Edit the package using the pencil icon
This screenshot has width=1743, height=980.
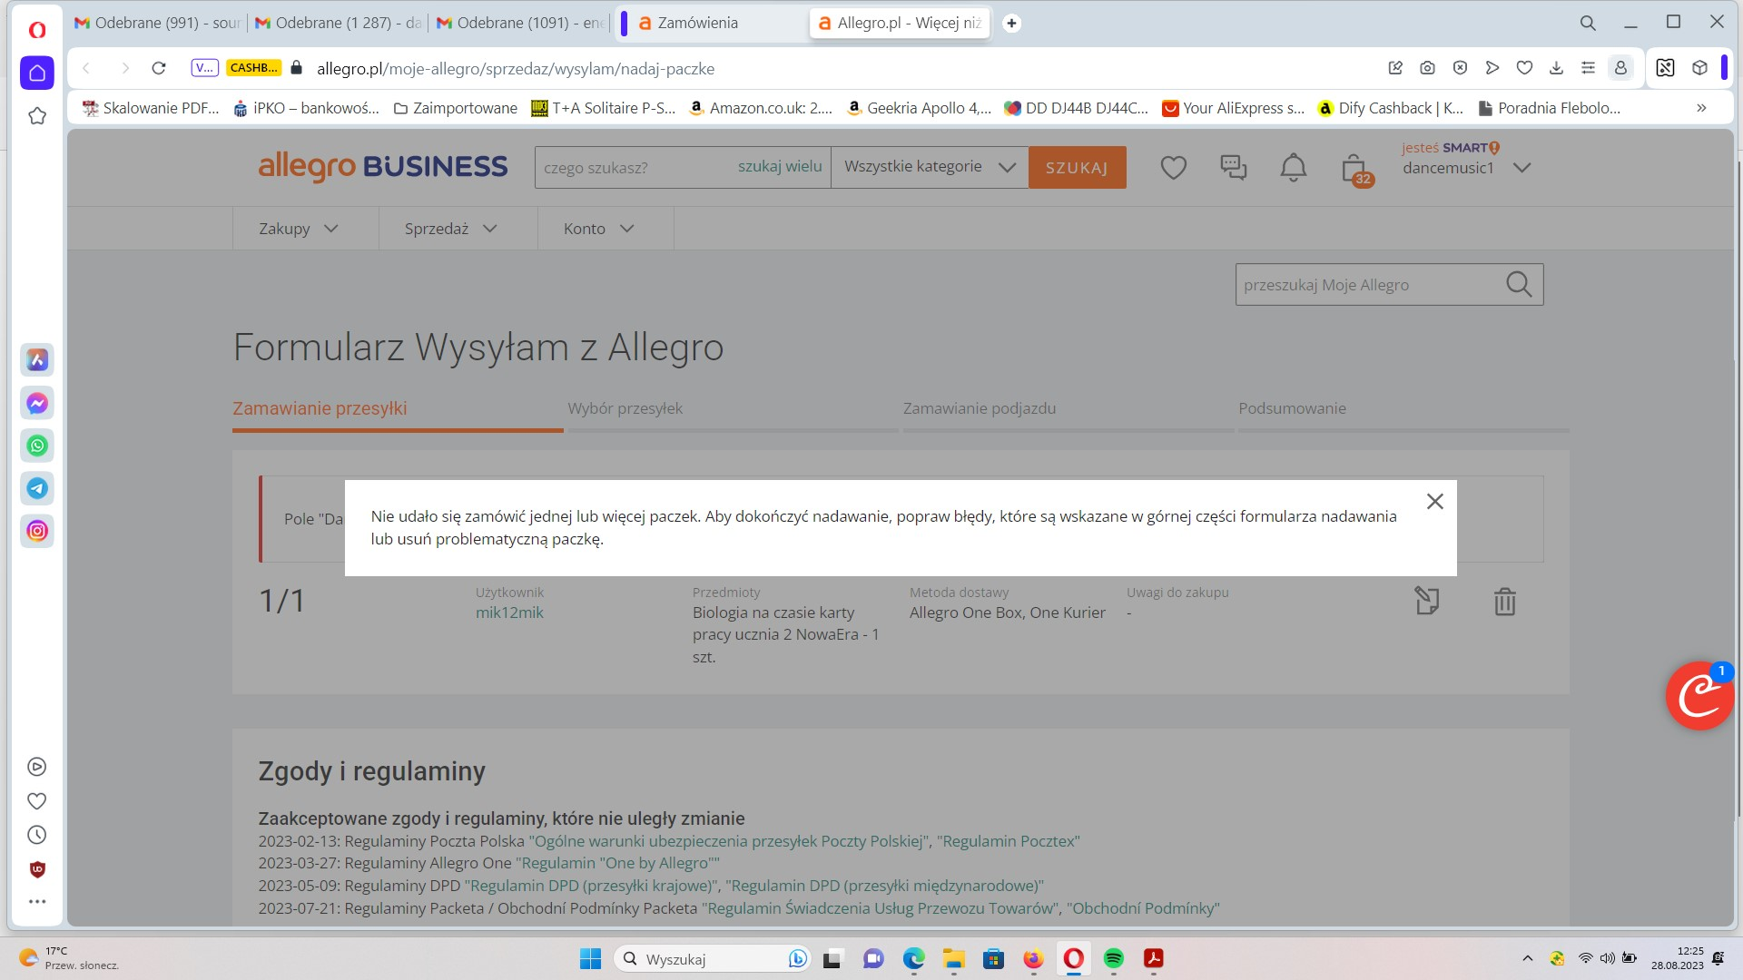1426,601
